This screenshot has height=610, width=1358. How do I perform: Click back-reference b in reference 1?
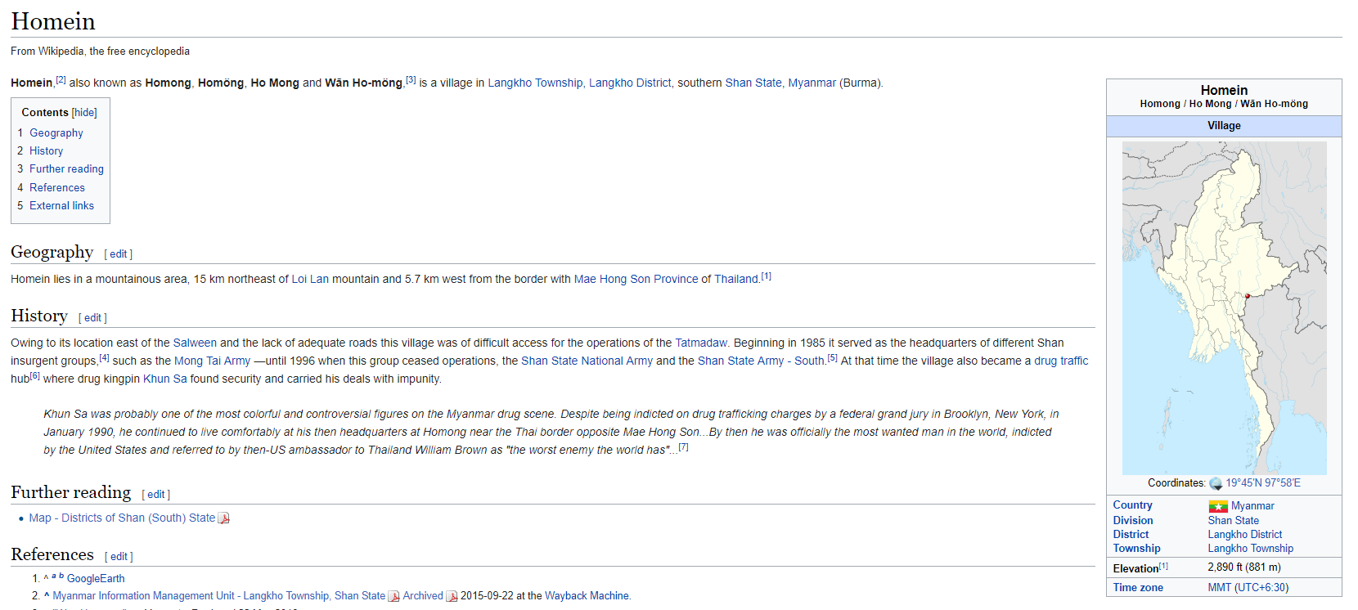coord(61,576)
